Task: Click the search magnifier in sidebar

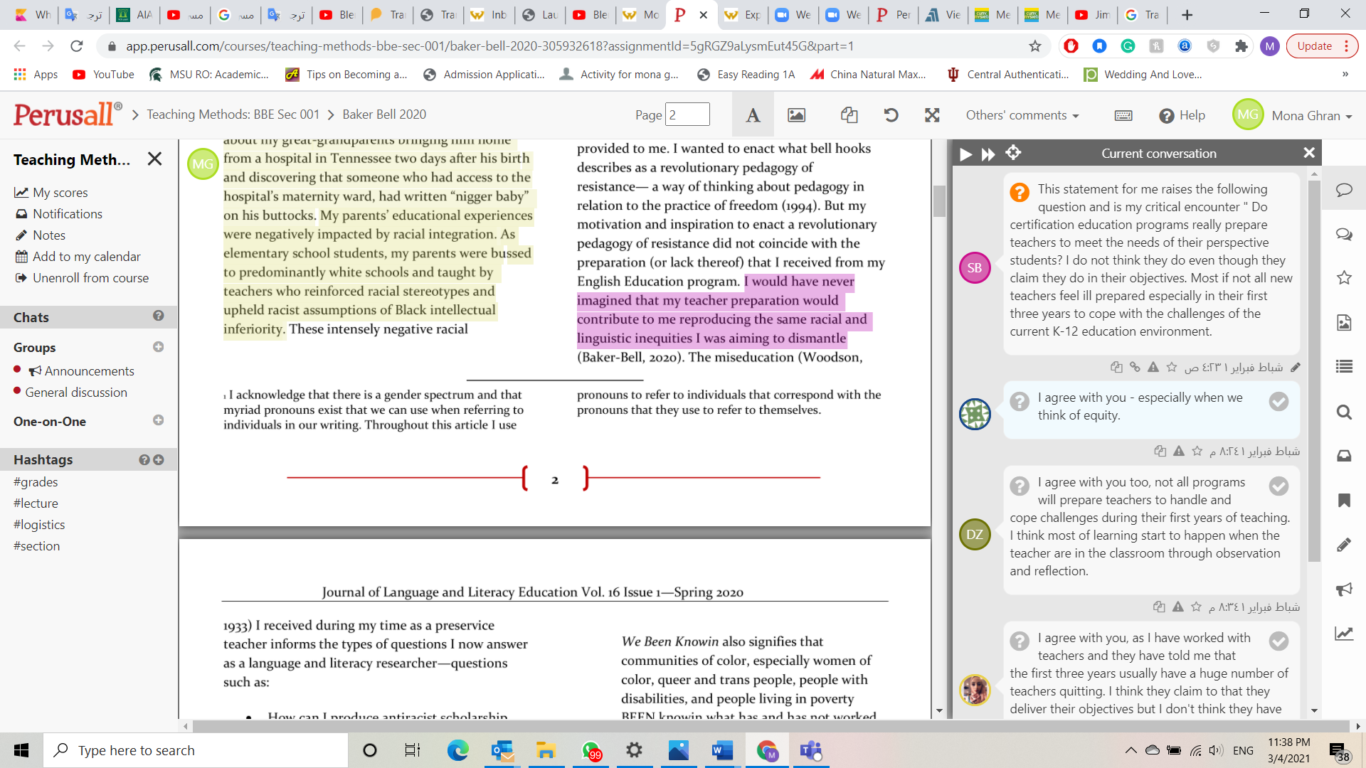Action: (1344, 412)
